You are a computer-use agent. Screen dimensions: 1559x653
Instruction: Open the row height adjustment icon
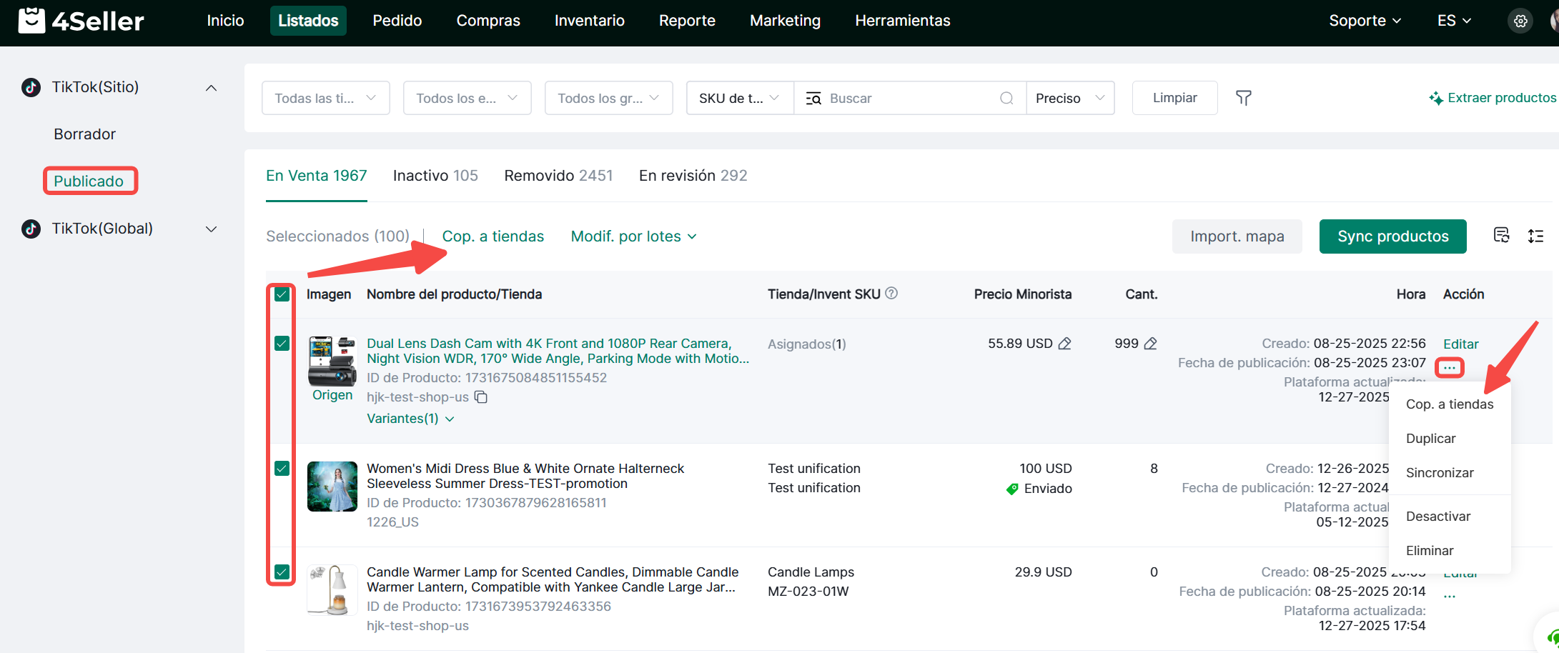1535,236
